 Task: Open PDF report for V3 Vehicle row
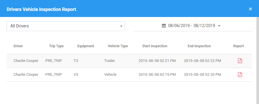coord(240,75)
